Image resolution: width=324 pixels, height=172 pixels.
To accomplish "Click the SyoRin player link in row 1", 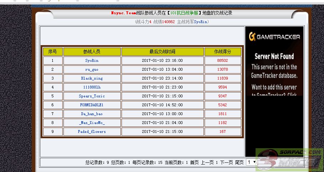I will click(x=92, y=60).
